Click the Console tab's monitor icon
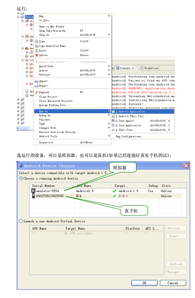The height and width of the screenshot is (298, 195). point(118,68)
